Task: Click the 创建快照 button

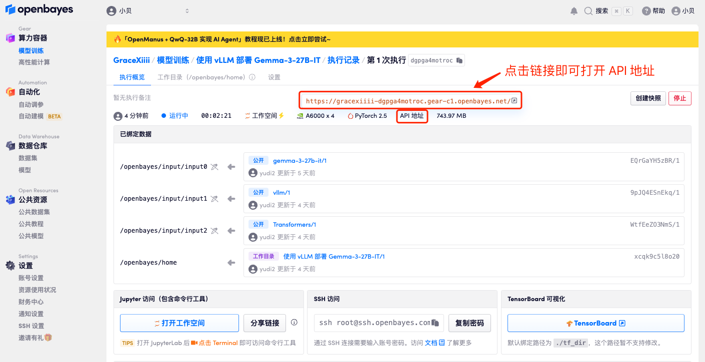Action: 648,98
